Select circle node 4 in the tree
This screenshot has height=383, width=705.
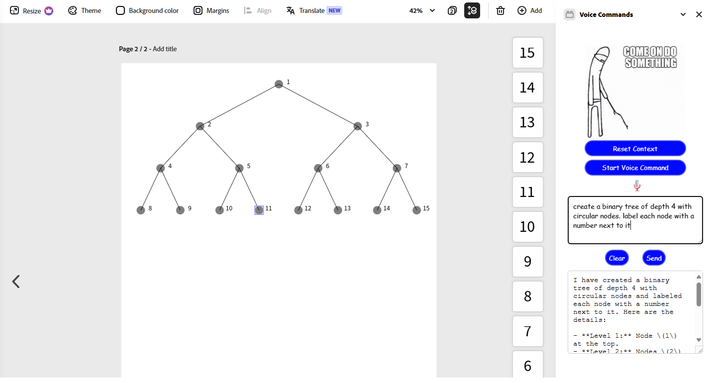pyautogui.click(x=161, y=168)
